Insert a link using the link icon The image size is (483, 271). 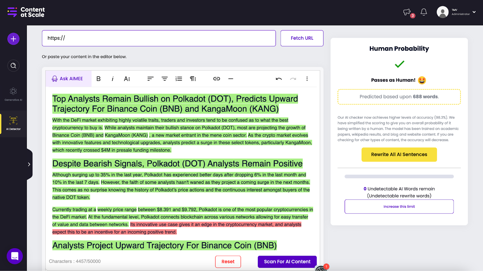(217, 79)
